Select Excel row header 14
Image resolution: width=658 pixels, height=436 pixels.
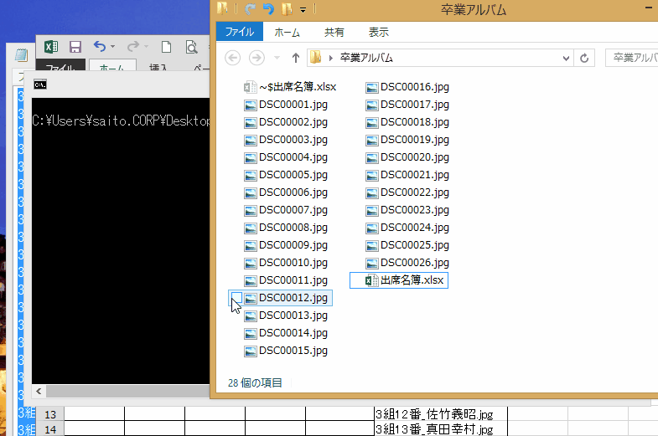point(50,428)
